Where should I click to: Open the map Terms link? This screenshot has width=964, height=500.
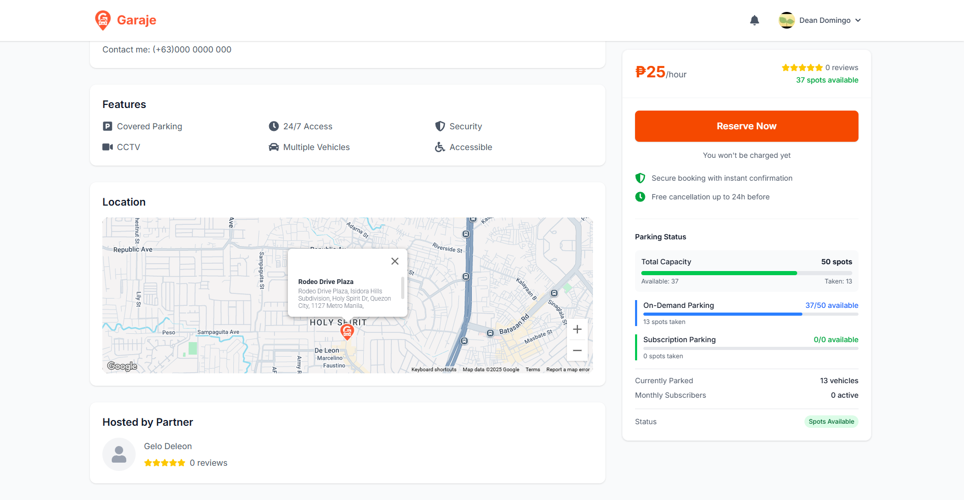tap(532, 370)
